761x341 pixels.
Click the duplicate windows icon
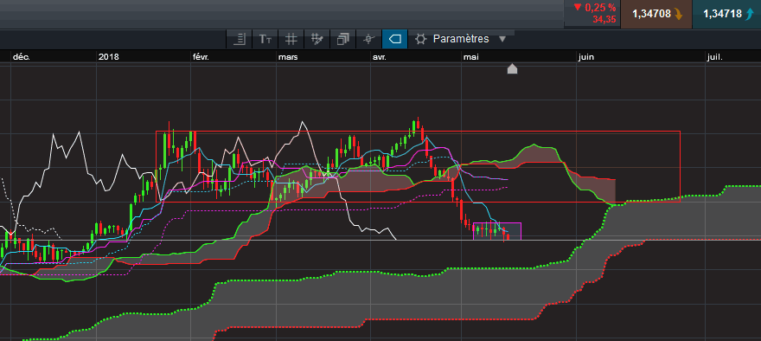click(343, 39)
